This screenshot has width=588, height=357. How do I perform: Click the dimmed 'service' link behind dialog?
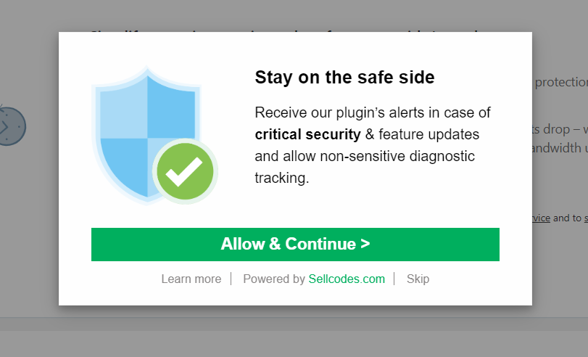[x=541, y=218]
